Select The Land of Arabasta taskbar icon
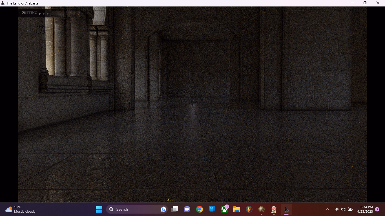The height and width of the screenshot is (216, 385). pos(286,209)
